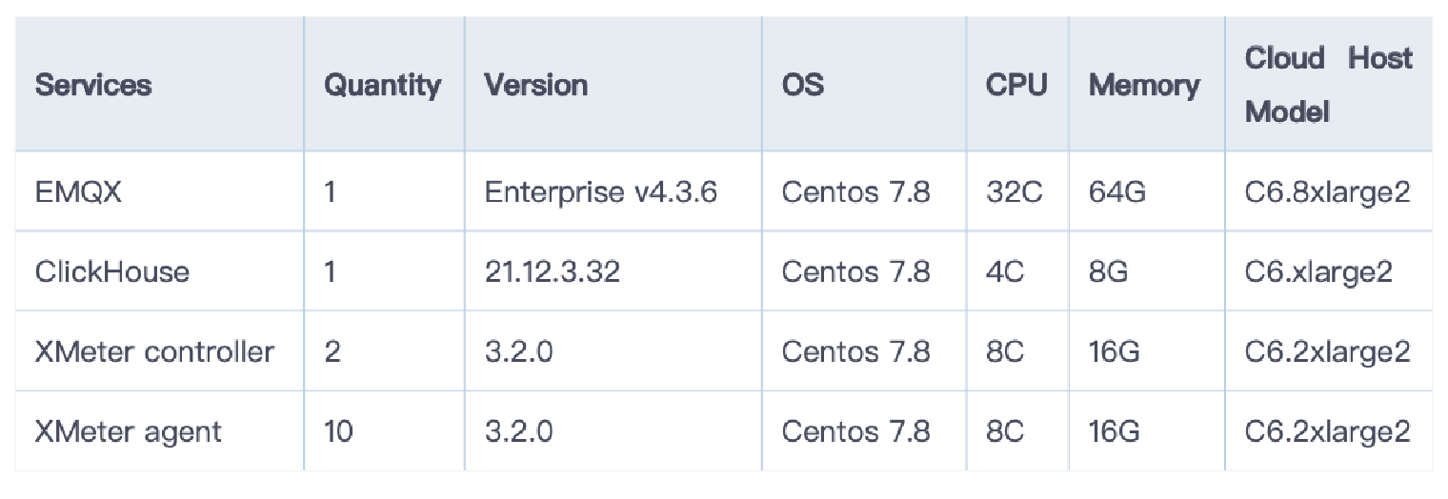The width and height of the screenshot is (1448, 499).
Task: Click the Memory column header
Action: coord(1144,85)
